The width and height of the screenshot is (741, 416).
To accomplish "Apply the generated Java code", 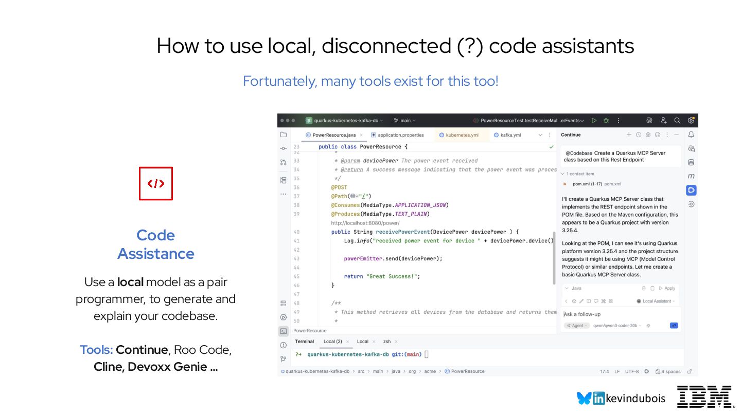I will [667, 289].
